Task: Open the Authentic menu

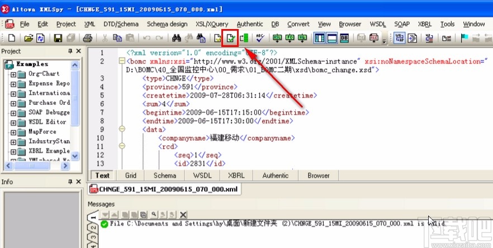Action: click(x=250, y=24)
